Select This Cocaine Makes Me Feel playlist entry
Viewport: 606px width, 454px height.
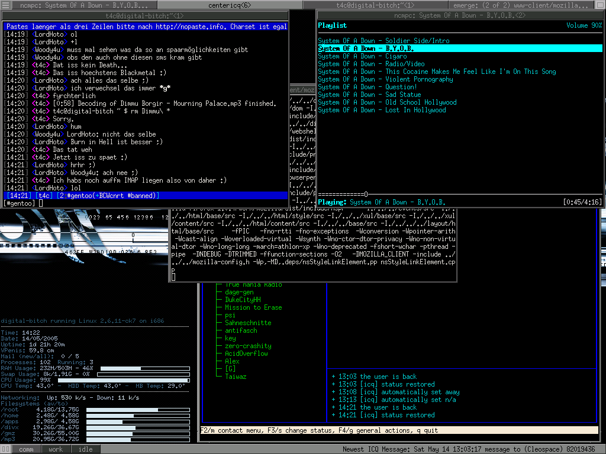(437, 72)
